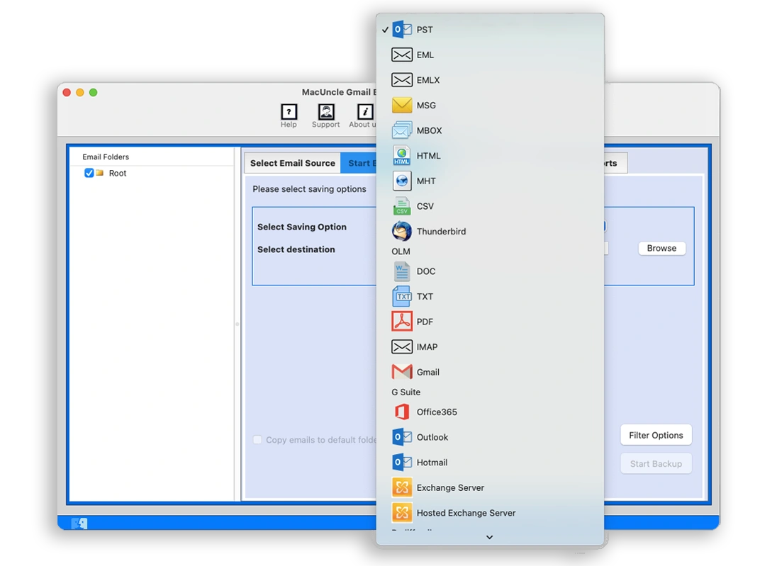The height and width of the screenshot is (566, 777).
Task: Click the Select destination label
Action: 296,249
